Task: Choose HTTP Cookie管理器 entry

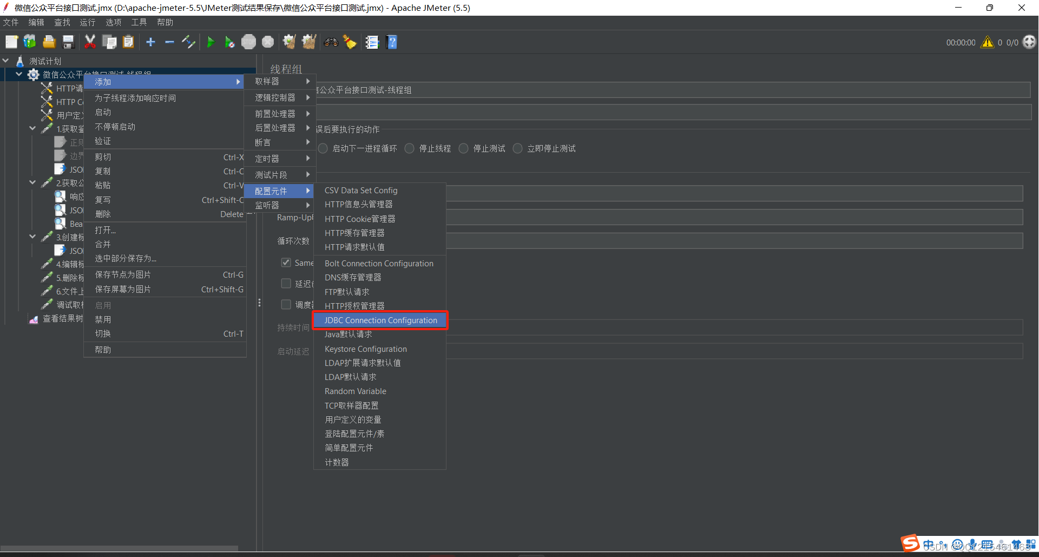Action: click(x=380, y=219)
